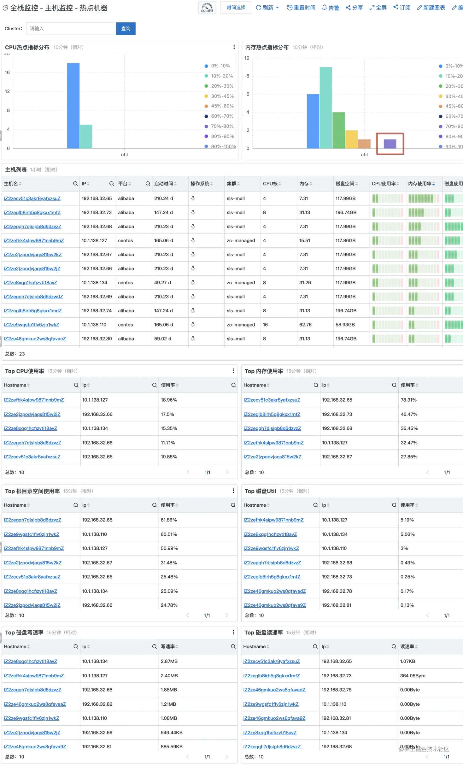The height and width of the screenshot is (766, 463).
Task: Click memory usage bar for 10.1.138.127 row
Action: 424,240
